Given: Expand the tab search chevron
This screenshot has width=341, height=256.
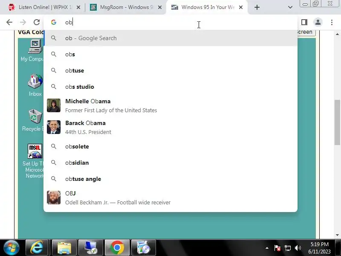Looking at the screenshot, I should [x=290, y=7].
